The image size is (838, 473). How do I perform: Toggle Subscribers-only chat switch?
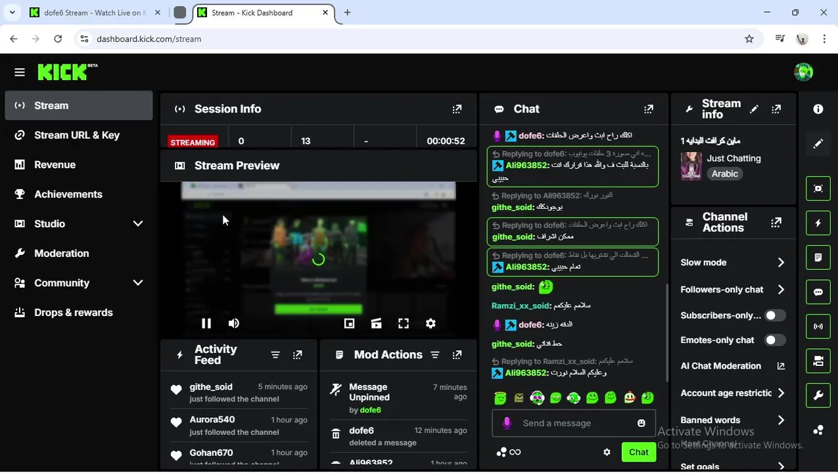click(x=776, y=315)
